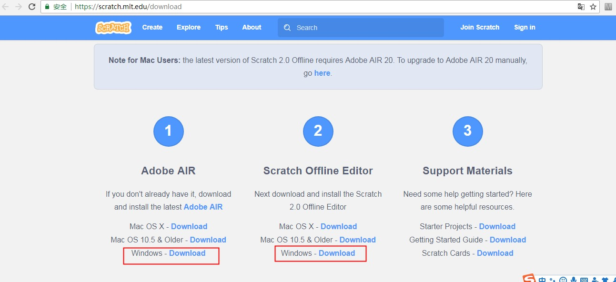This screenshot has height=282, width=616.
Task: Click Sign in on the navigation bar
Action: click(525, 27)
